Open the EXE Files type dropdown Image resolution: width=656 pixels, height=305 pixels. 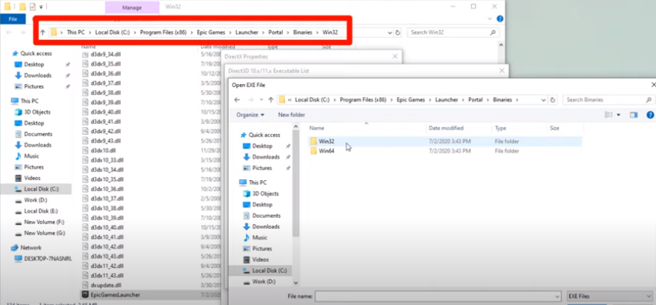(610, 297)
